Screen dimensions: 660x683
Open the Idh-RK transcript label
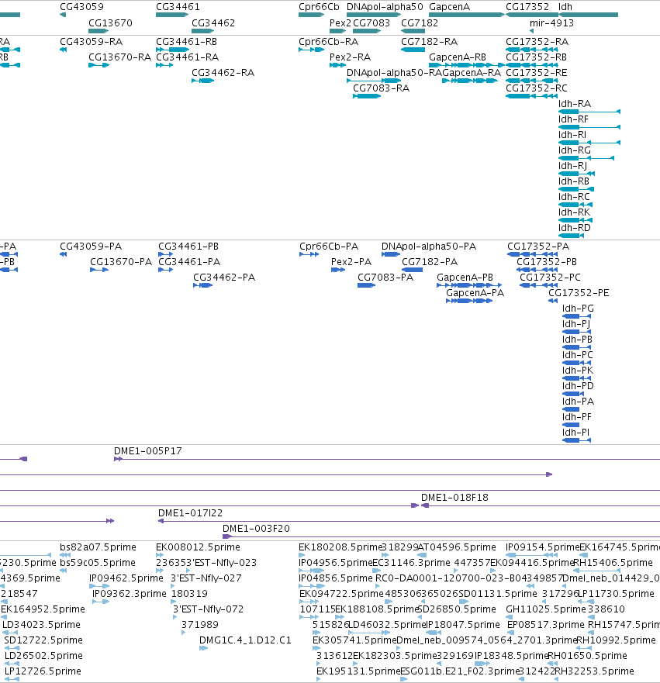click(574, 212)
